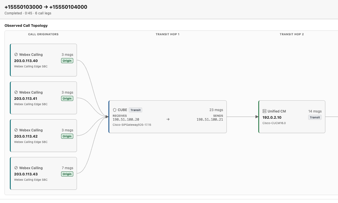
Task: Click the Webex Calling icon on the 203.0.113.42 card
Action: pos(16,130)
